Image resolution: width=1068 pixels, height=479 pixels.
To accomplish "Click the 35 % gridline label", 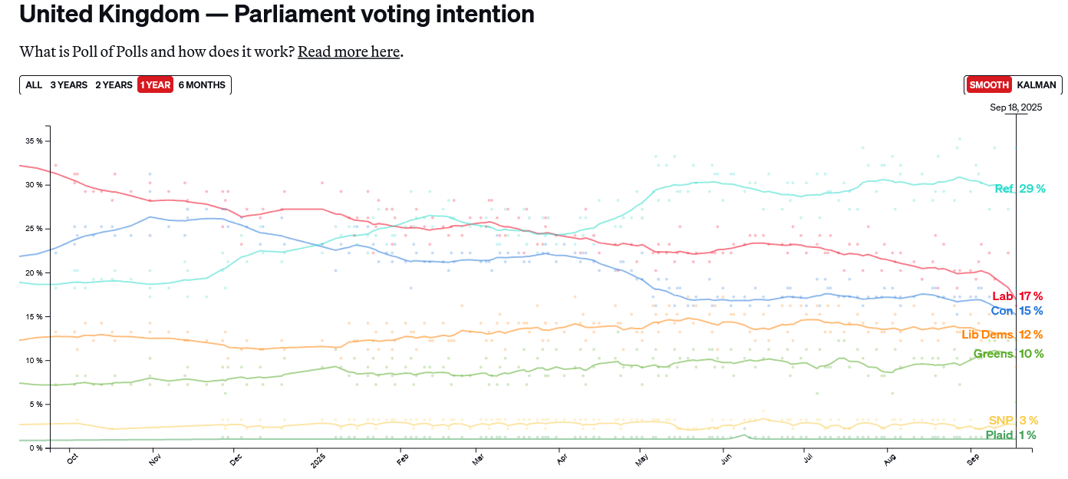I will (34, 141).
